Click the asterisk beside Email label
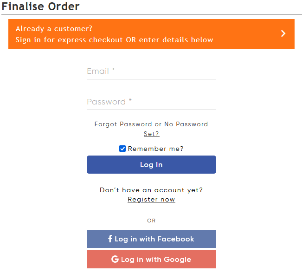 click(x=113, y=71)
